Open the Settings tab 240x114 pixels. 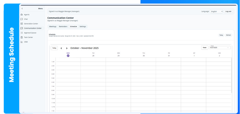point(83,27)
